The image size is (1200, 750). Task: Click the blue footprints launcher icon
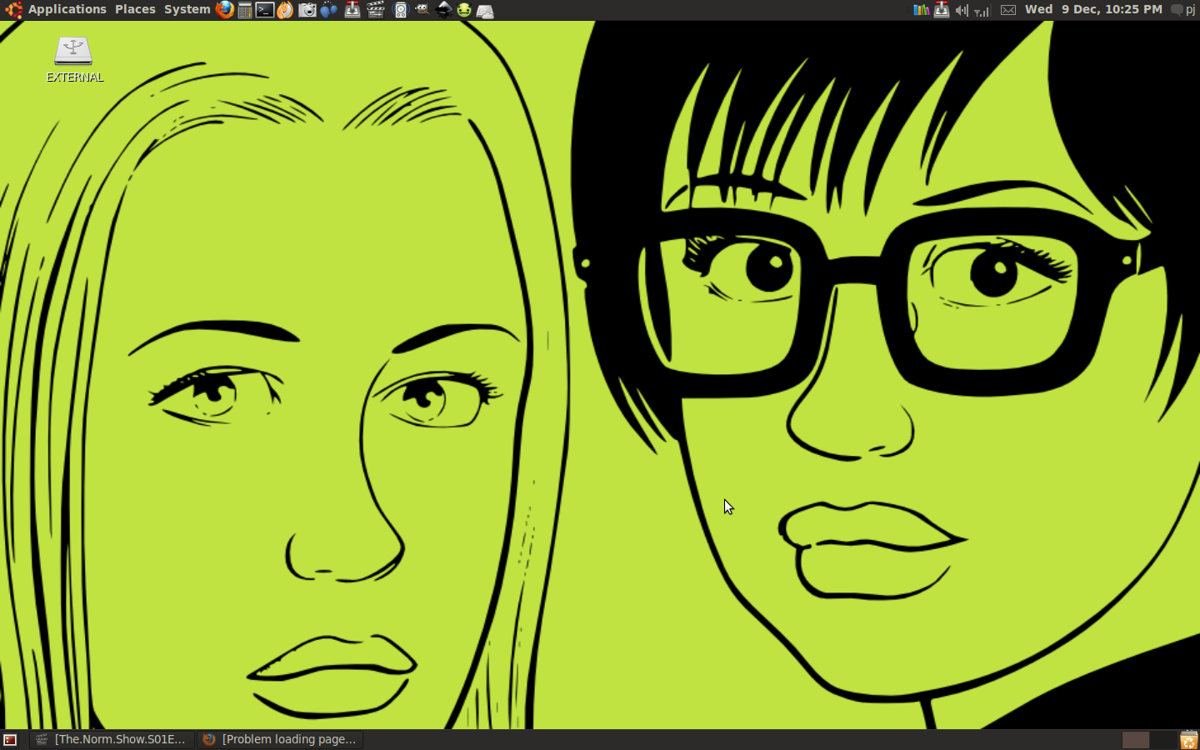coord(329,10)
